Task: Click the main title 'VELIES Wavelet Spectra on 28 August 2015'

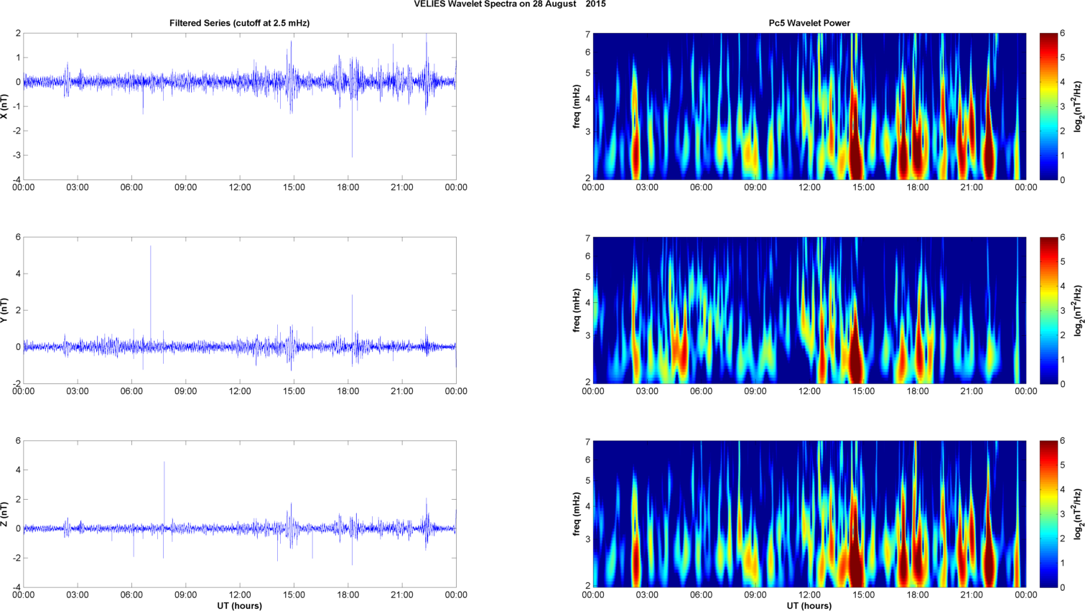Action: (x=509, y=4)
